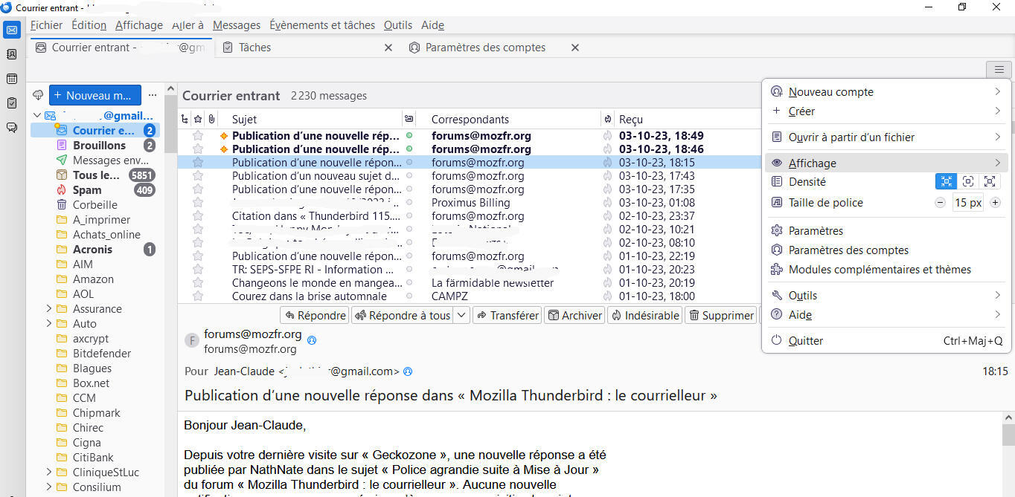
Task: Click the Indésirable button
Action: pos(645,315)
